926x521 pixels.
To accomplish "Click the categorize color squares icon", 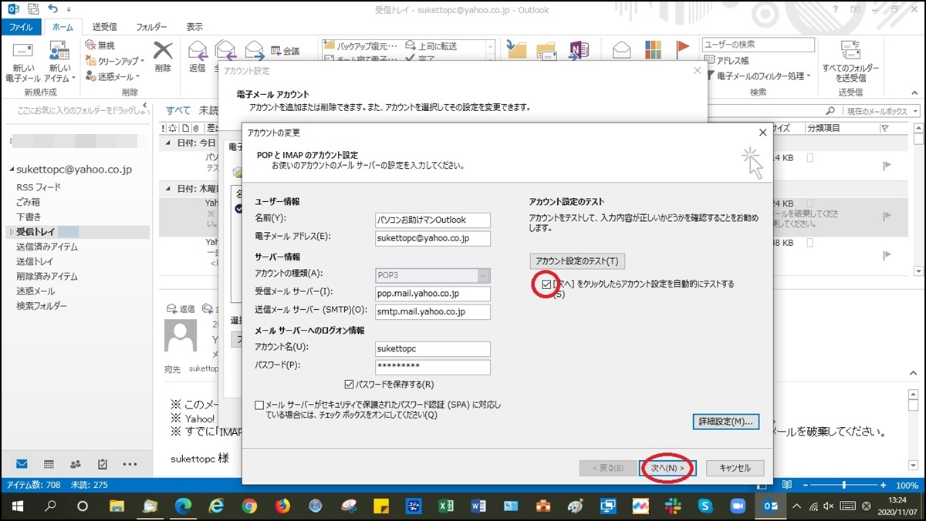I will (653, 50).
